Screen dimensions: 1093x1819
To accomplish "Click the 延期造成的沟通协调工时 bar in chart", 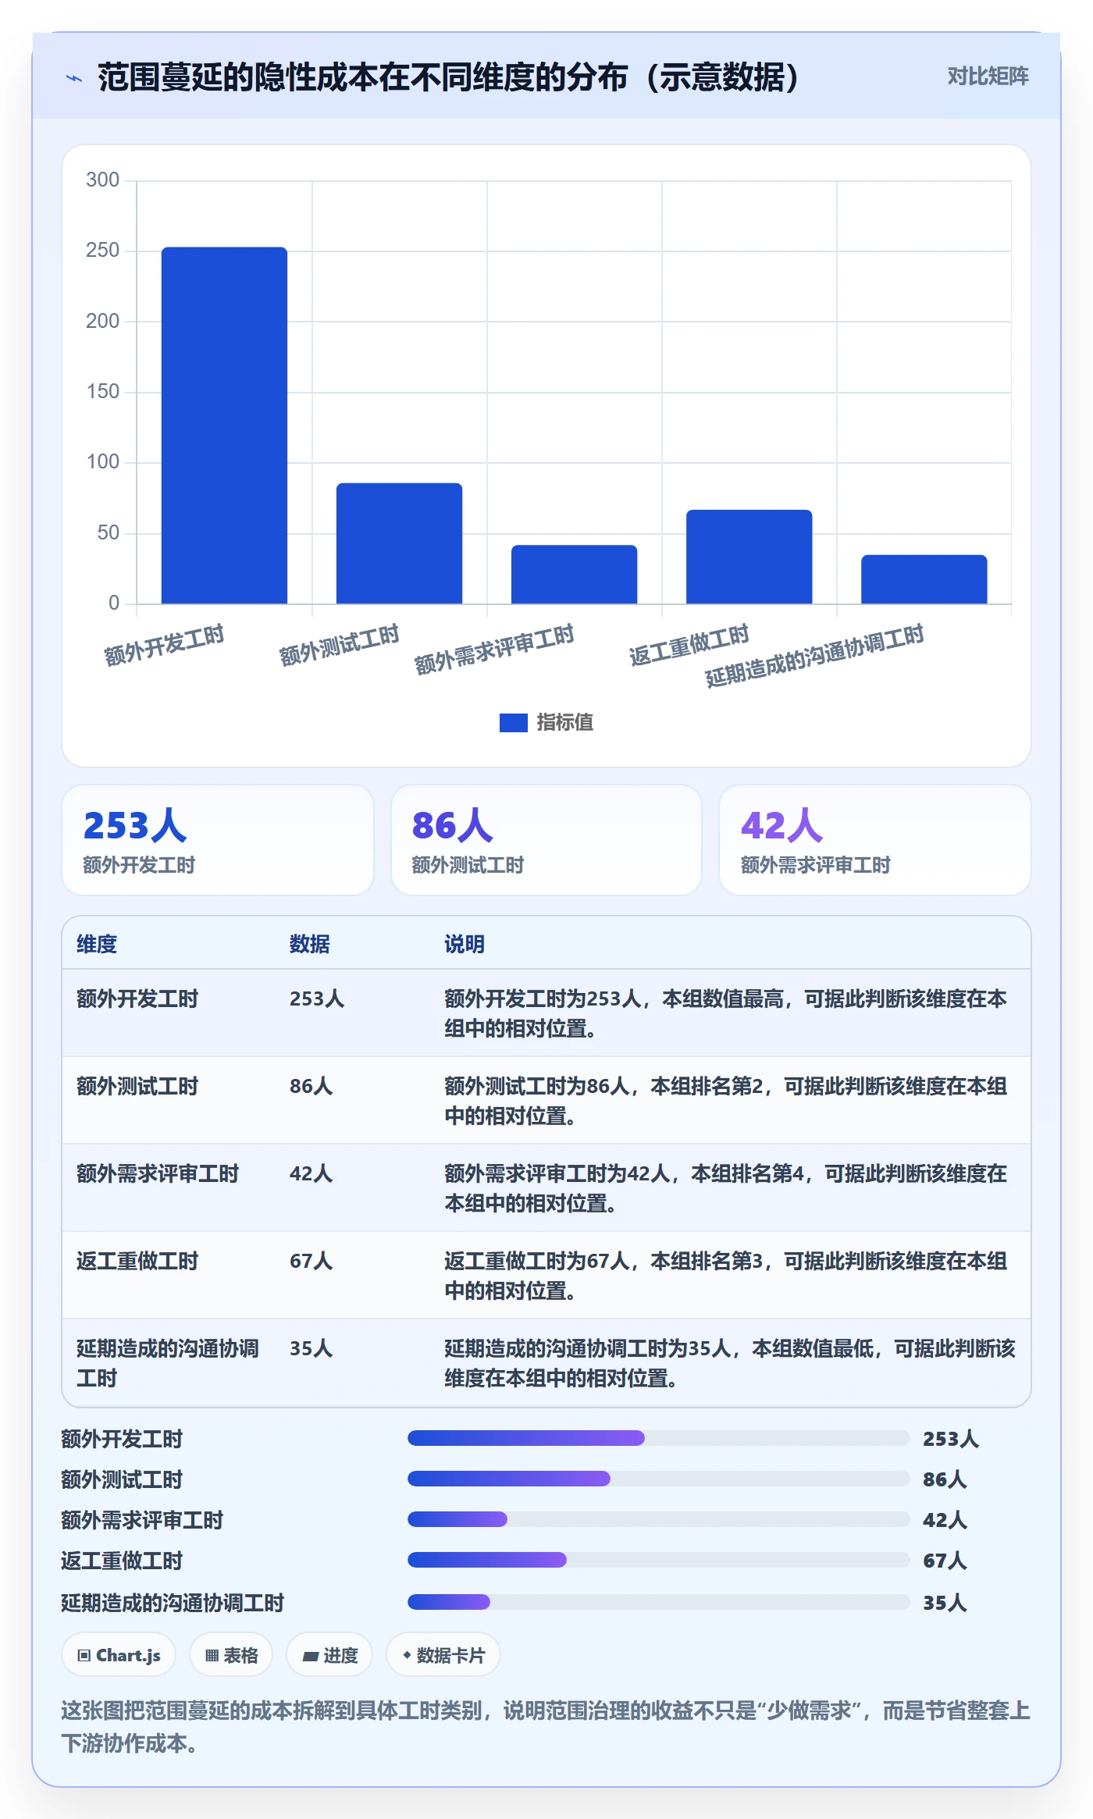I will point(924,579).
